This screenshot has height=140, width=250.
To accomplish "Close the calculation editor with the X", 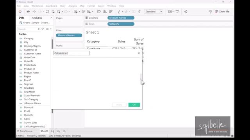I will click(x=139, y=53).
